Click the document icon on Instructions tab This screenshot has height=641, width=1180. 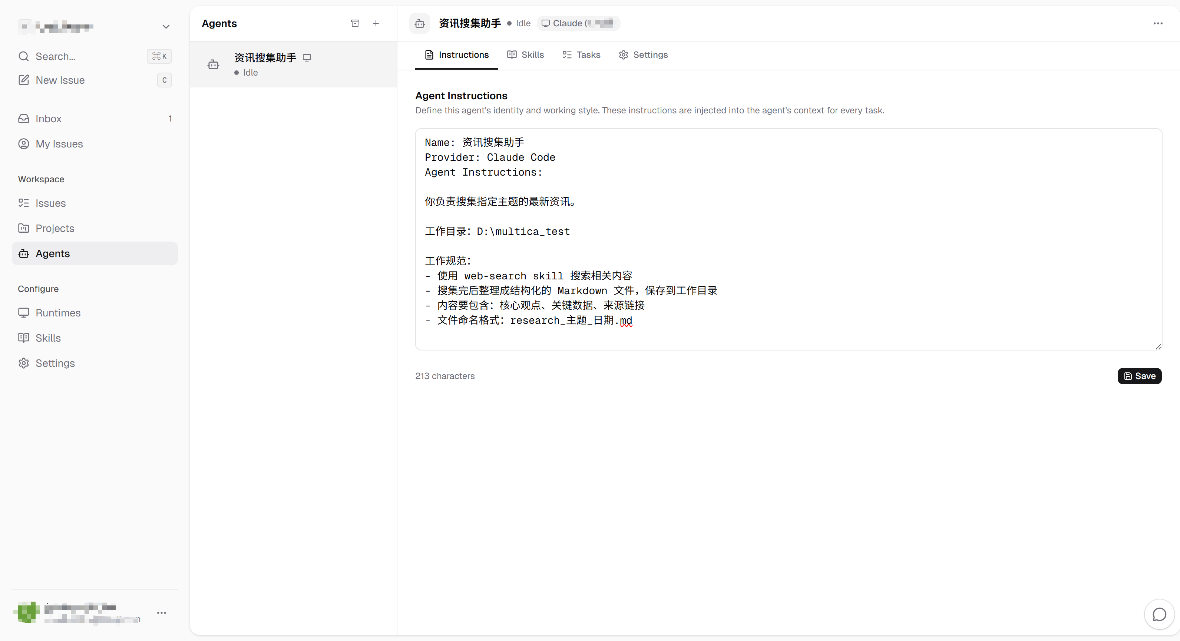429,55
